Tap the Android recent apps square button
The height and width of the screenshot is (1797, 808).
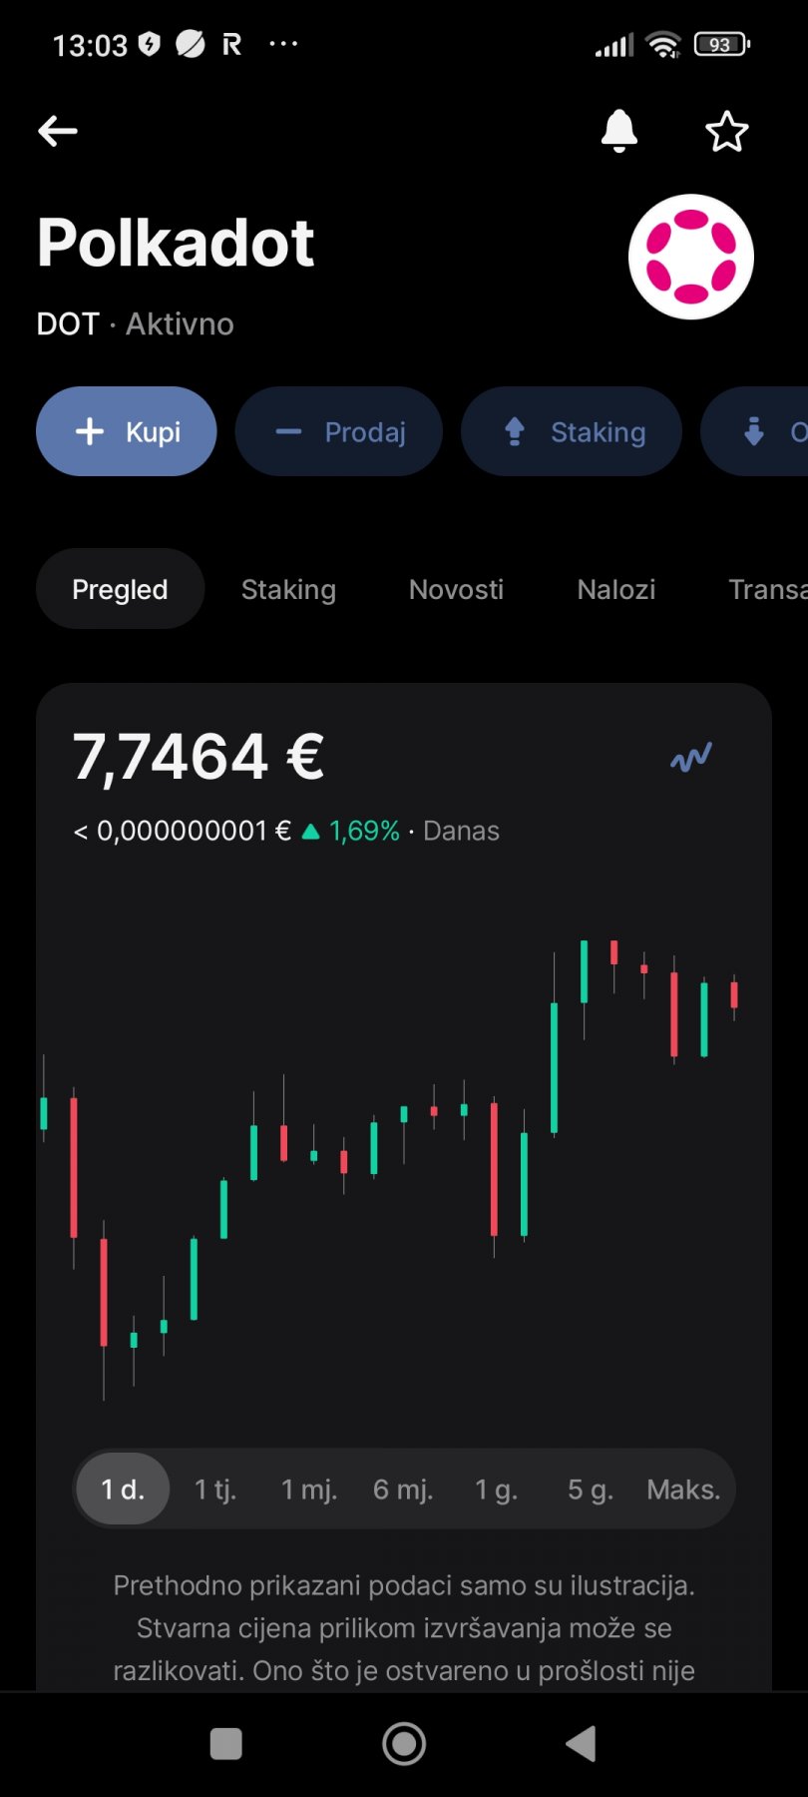pos(226,1744)
